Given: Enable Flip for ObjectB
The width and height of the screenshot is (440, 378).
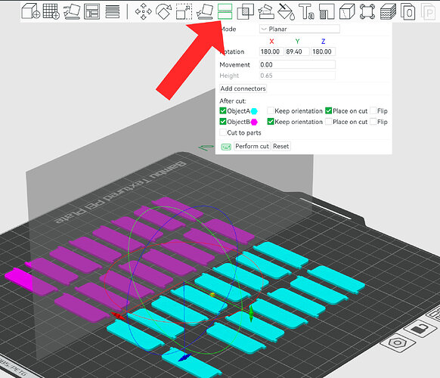Looking at the screenshot, I should click(373, 122).
